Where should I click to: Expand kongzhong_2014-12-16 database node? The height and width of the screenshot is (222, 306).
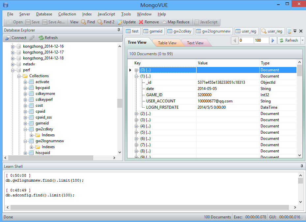pos(13,47)
